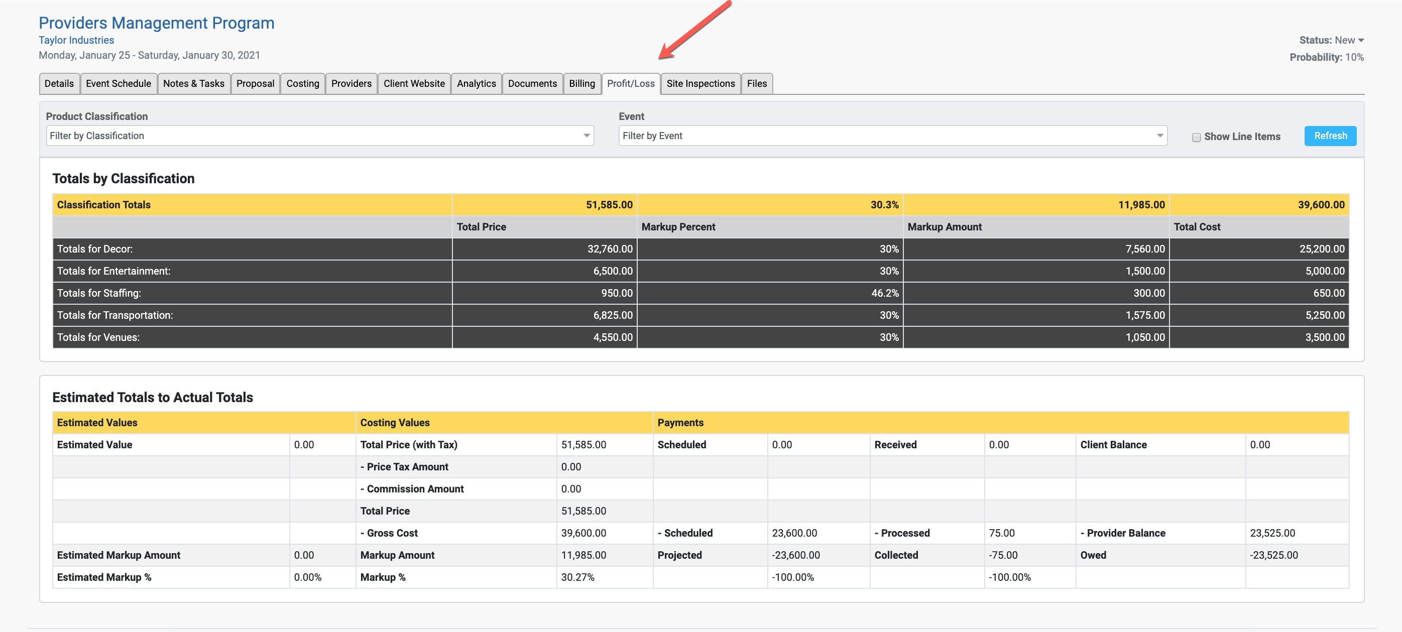Go to the Documents tab

(x=532, y=84)
